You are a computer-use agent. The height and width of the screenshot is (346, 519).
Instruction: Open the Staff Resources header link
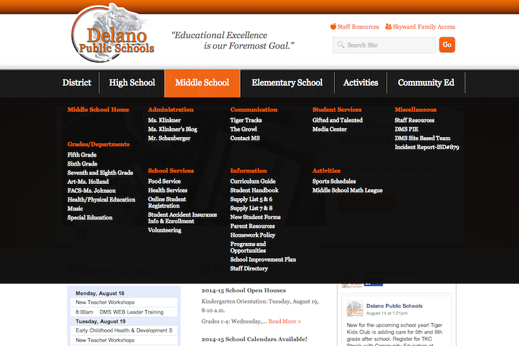coord(358,27)
